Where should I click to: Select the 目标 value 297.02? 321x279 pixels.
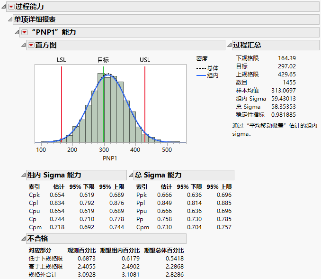(x=287, y=66)
